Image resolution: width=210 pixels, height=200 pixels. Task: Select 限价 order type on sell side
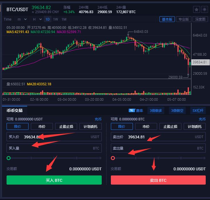(x=122, y=126)
